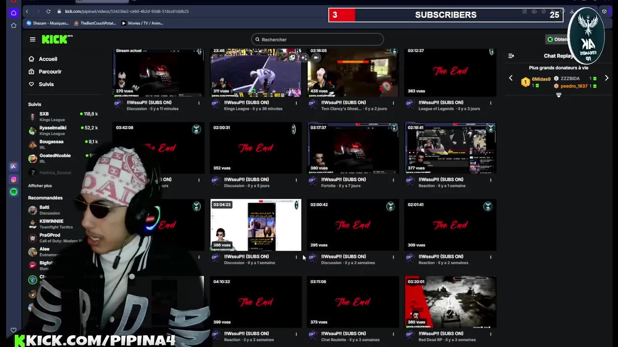Open options menu for League of Legends video
Viewport: 618px width, 347px height.
tap(491, 103)
